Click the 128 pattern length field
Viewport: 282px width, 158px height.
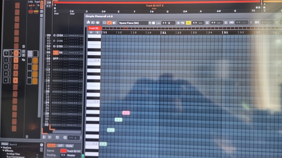tap(49, 2)
